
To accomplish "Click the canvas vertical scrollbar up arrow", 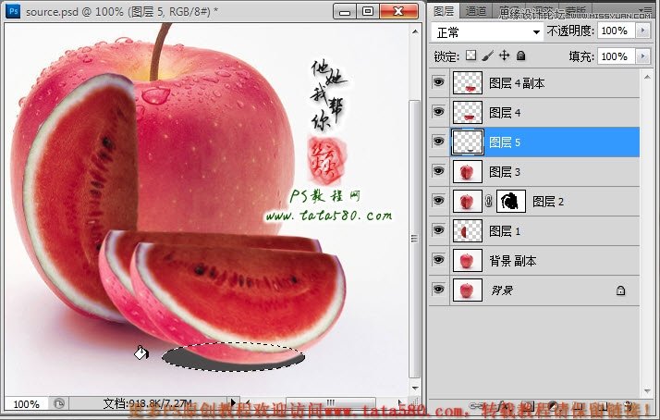I will point(415,31).
